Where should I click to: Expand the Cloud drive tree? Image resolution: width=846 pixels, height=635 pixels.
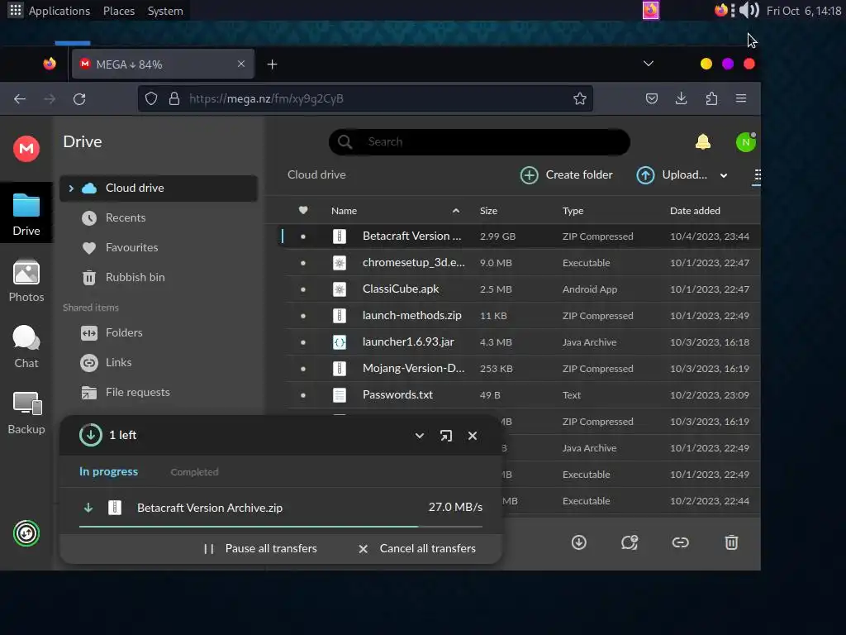[x=71, y=188]
